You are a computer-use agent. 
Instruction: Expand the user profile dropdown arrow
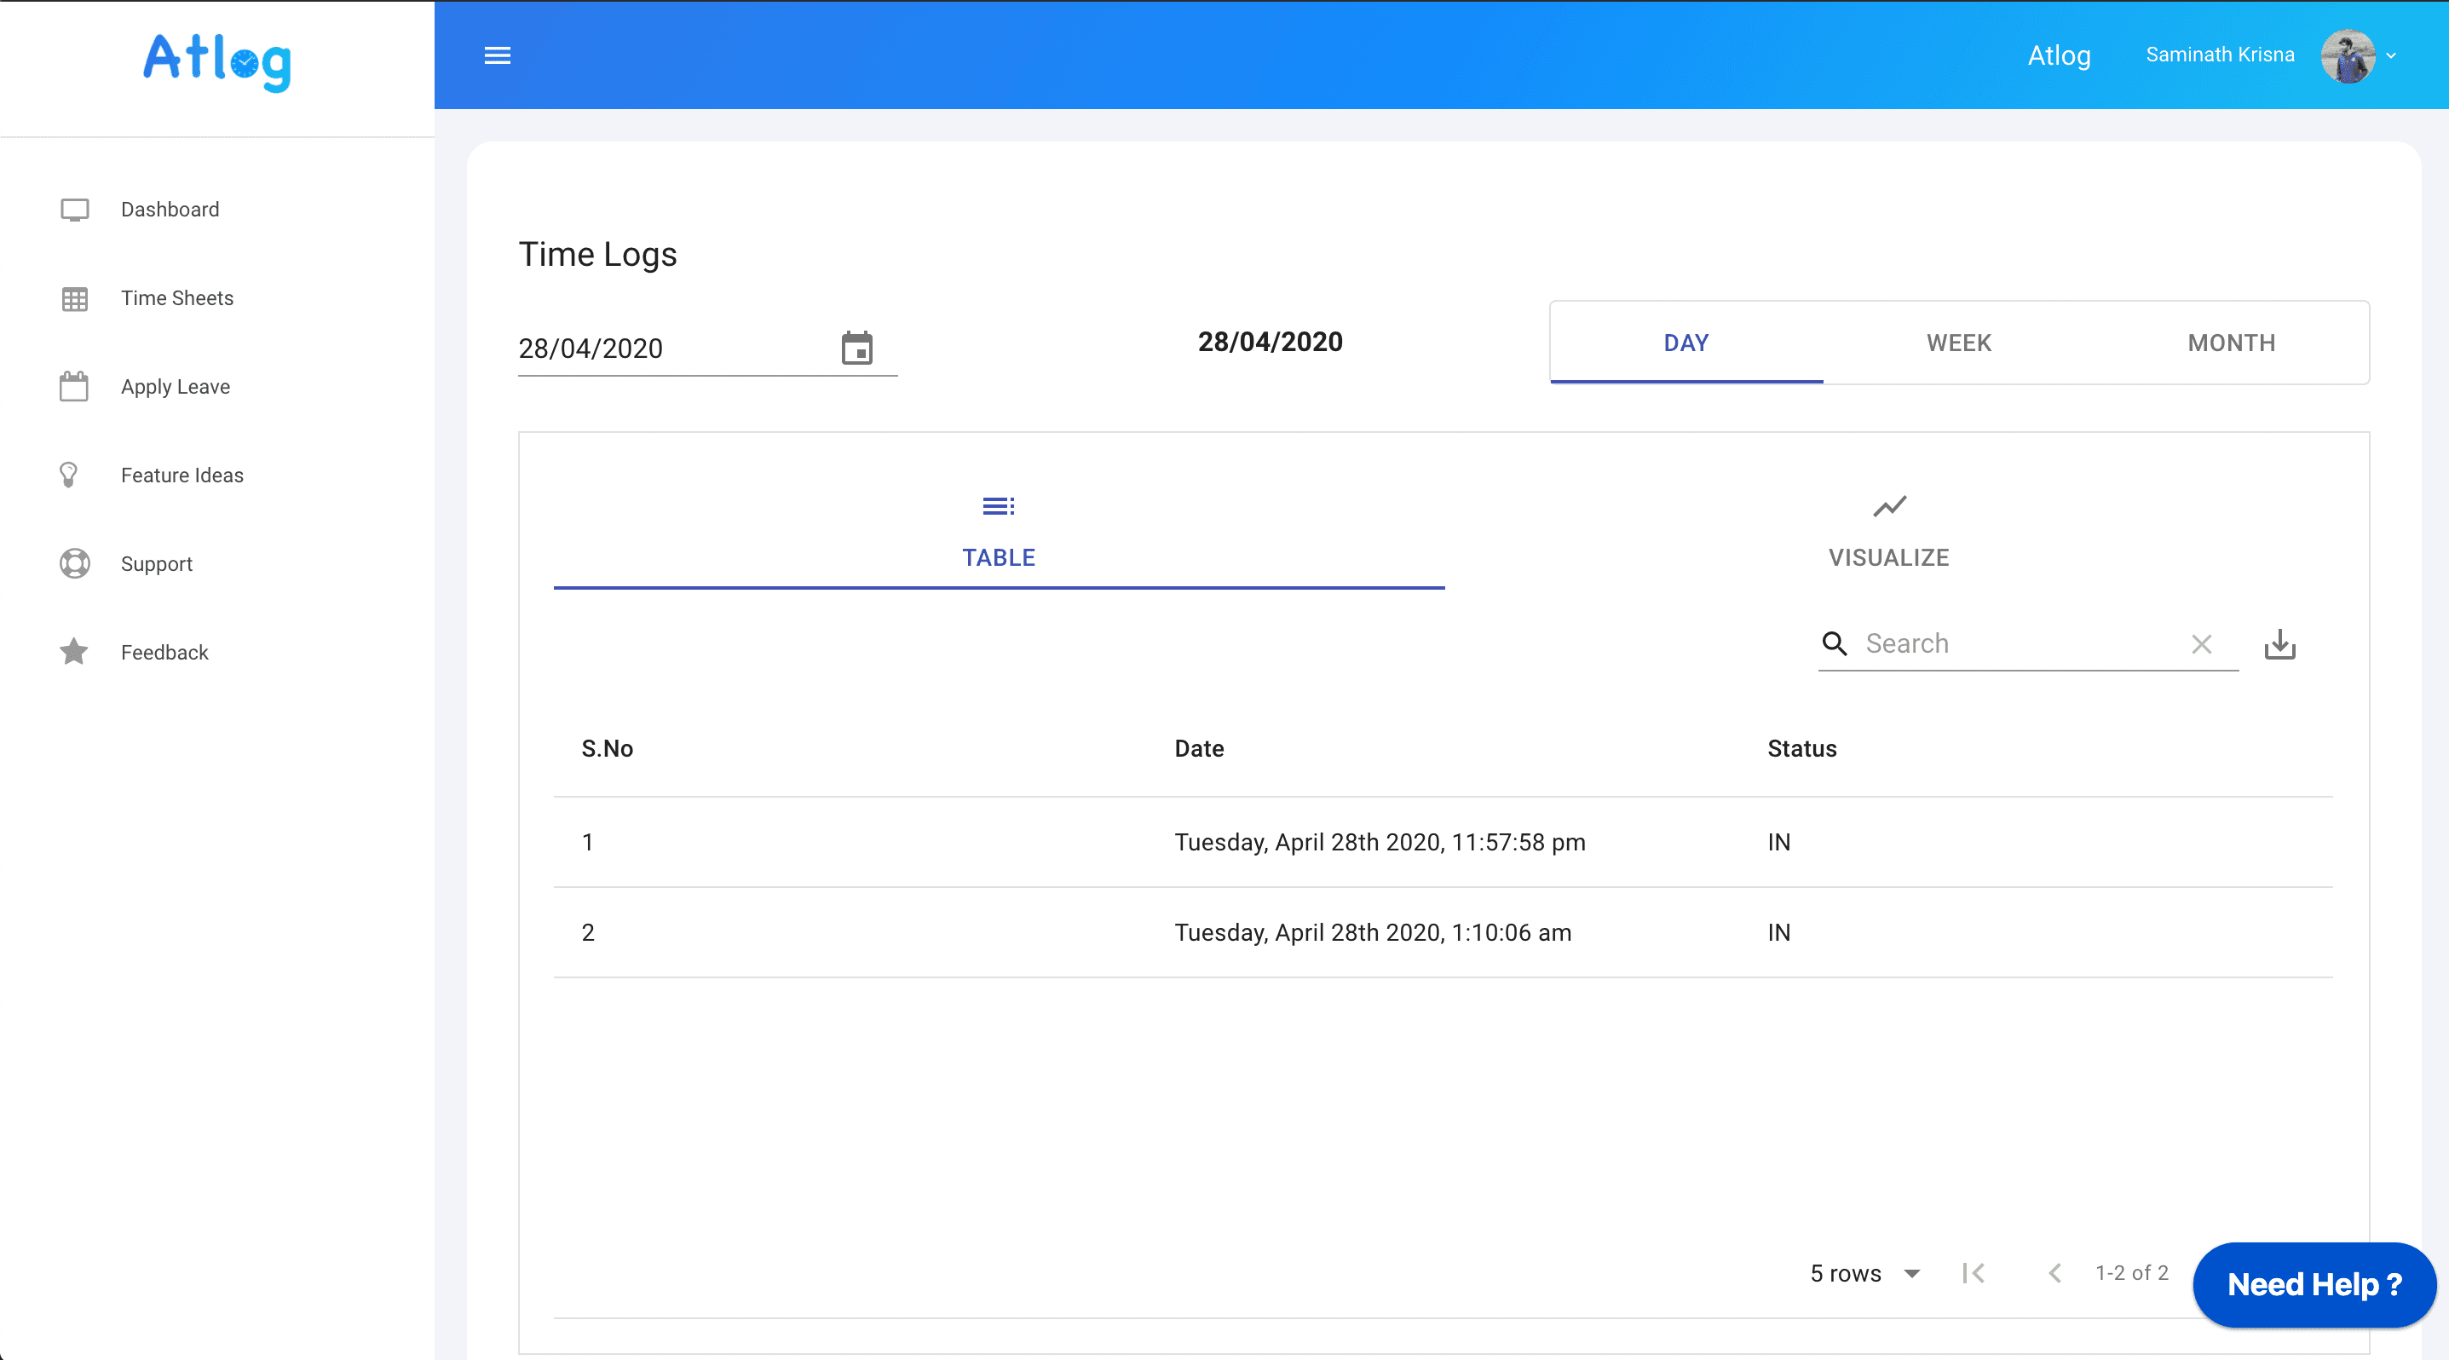[x=2391, y=56]
